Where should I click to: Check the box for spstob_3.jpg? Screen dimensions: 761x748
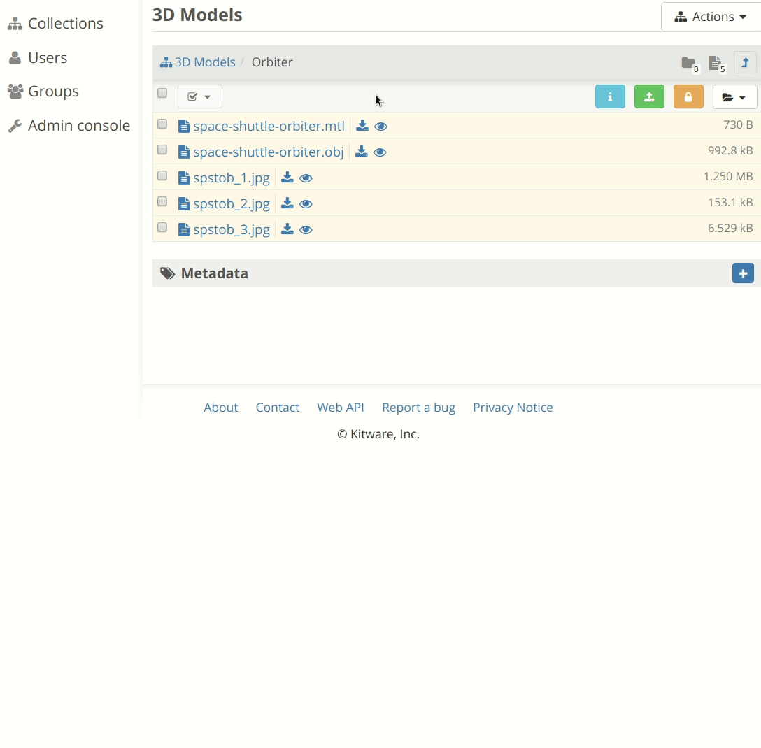(x=162, y=227)
